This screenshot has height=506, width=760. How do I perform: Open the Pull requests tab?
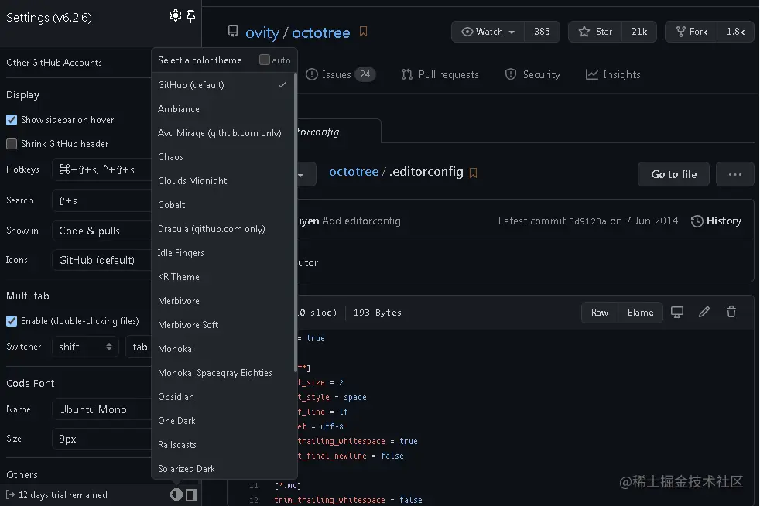click(x=440, y=74)
